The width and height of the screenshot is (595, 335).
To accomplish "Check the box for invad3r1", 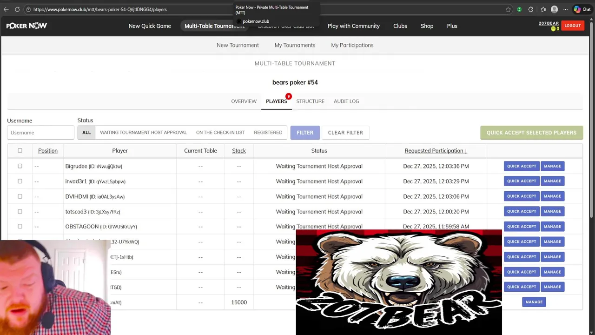I will [x=20, y=181].
